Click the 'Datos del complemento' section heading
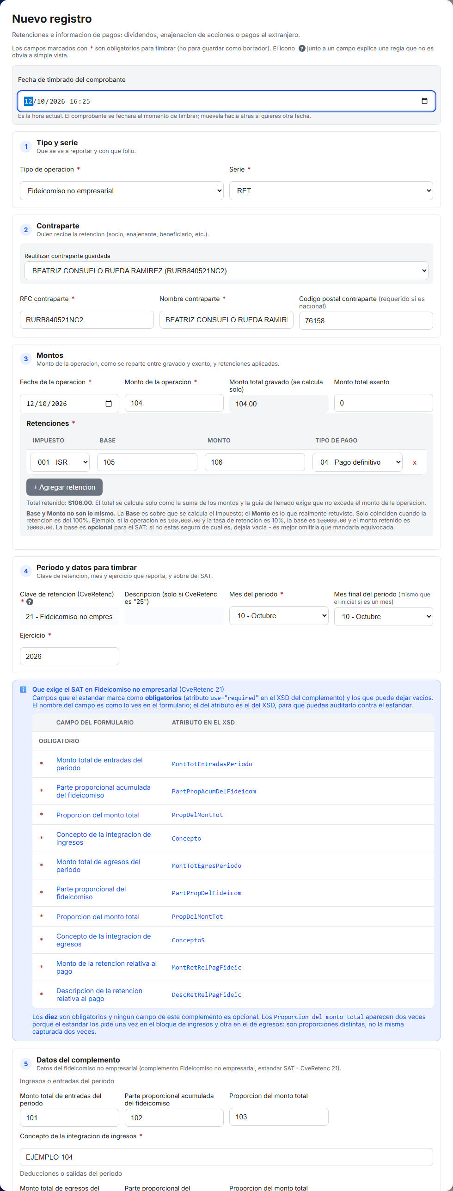 point(78,1060)
